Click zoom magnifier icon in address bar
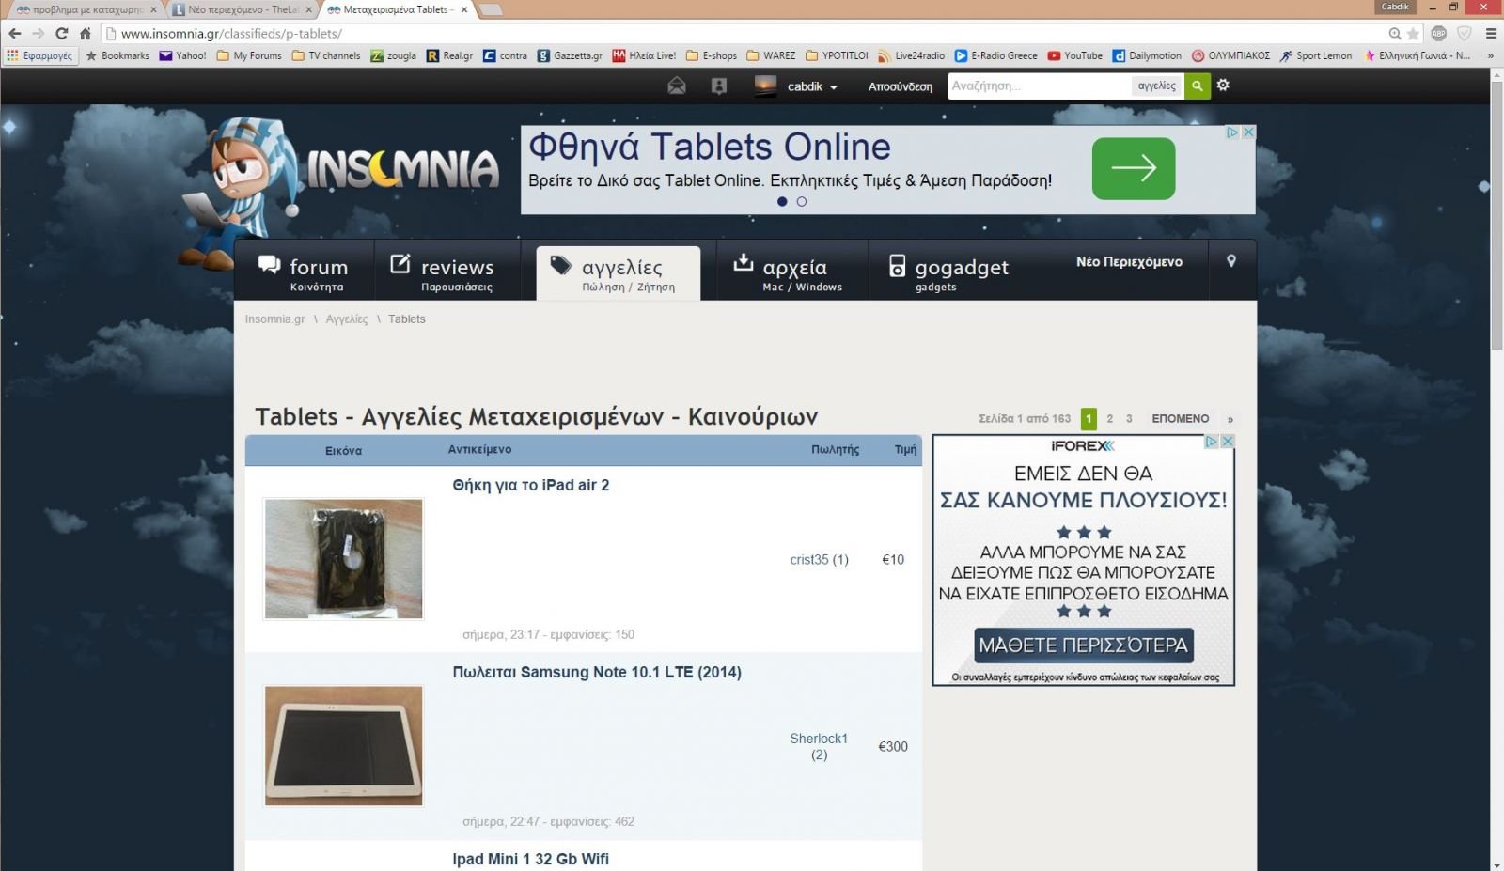Image resolution: width=1504 pixels, height=871 pixels. (x=1395, y=33)
